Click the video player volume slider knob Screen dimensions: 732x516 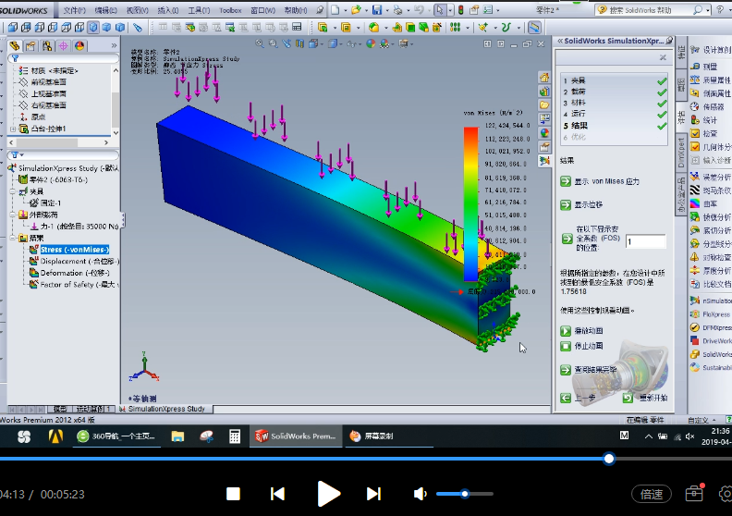[465, 494]
